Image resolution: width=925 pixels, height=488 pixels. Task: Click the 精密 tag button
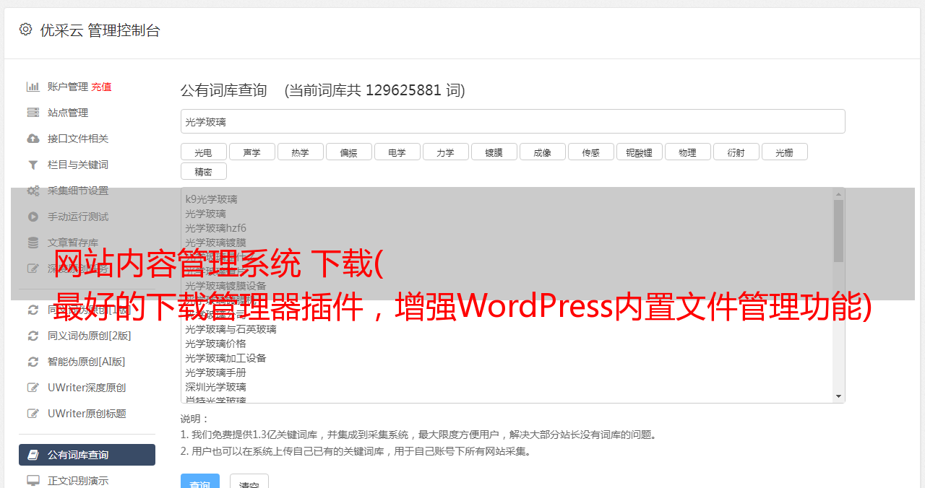[204, 171]
